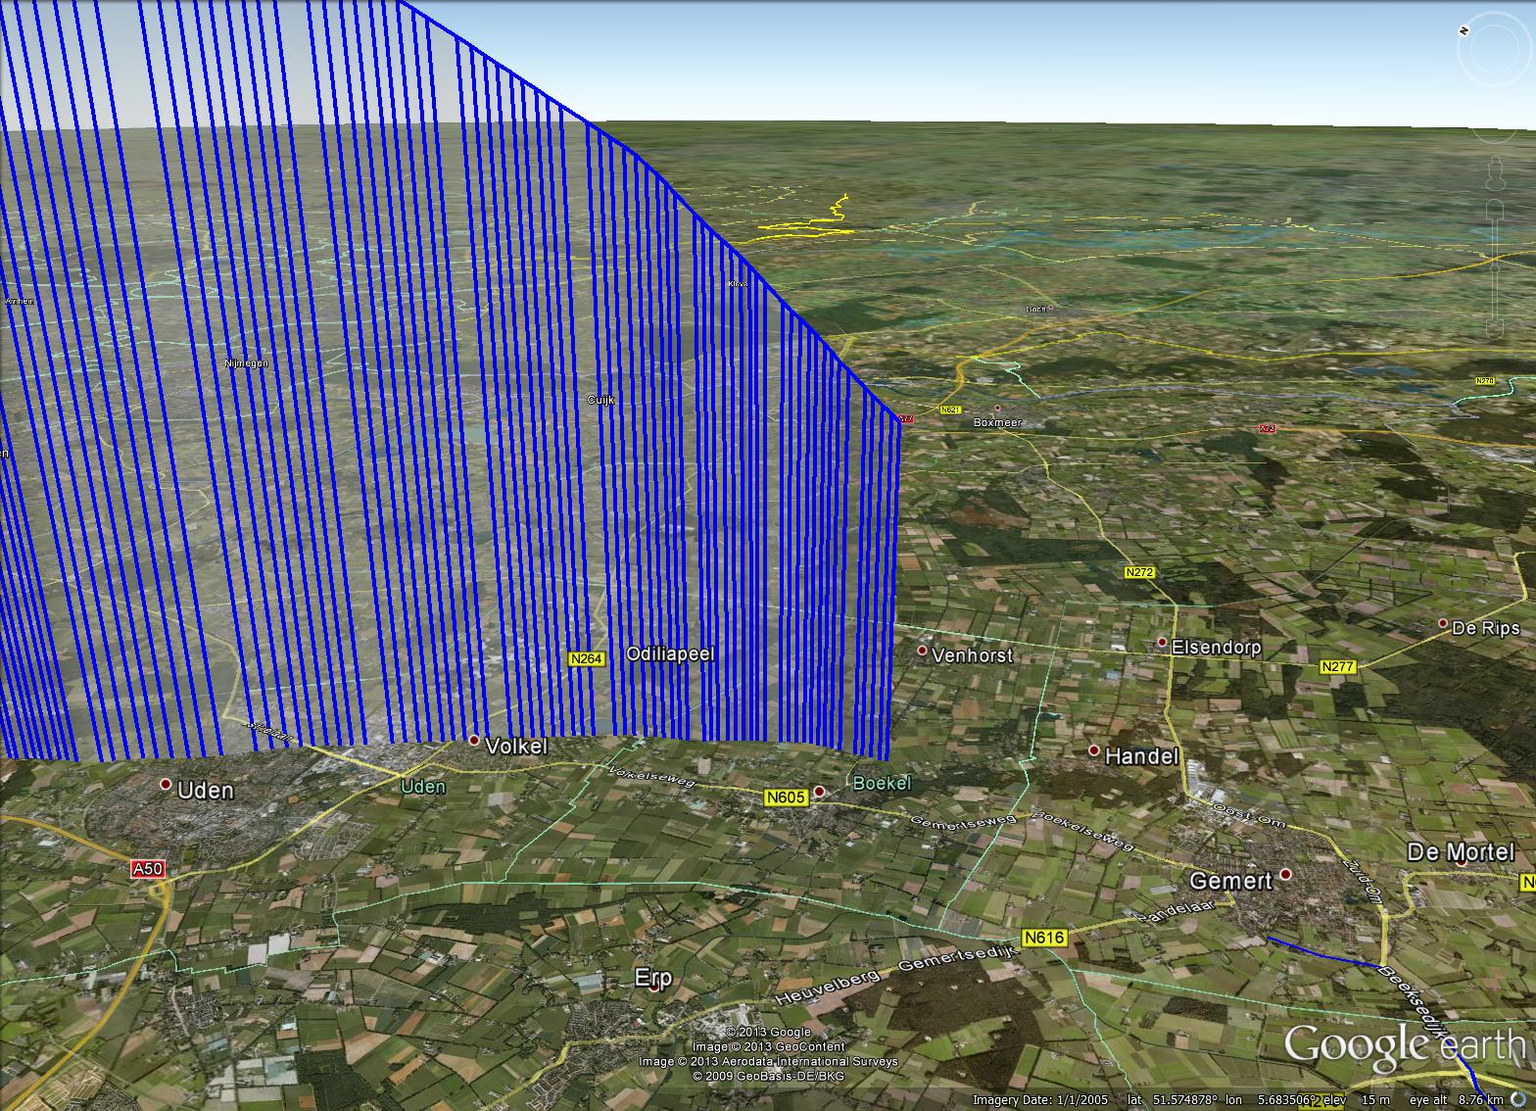
Task: Click the Boxmeer place marker
Action: (997, 410)
